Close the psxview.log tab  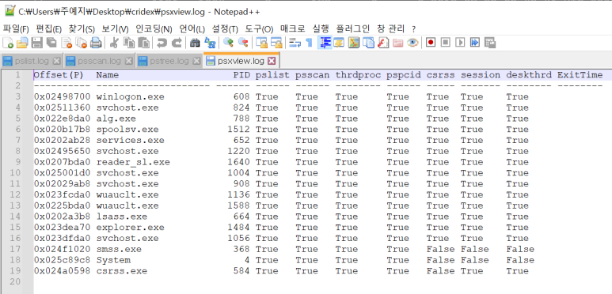(272, 61)
